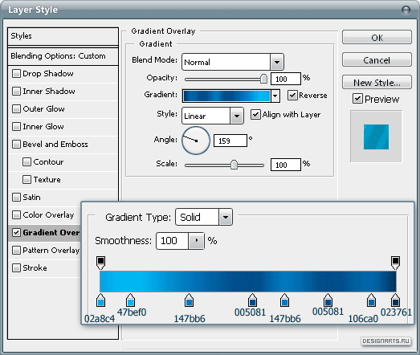Select the first 147bb6 color stop
Screen dimensions: 420x355
(x=189, y=300)
